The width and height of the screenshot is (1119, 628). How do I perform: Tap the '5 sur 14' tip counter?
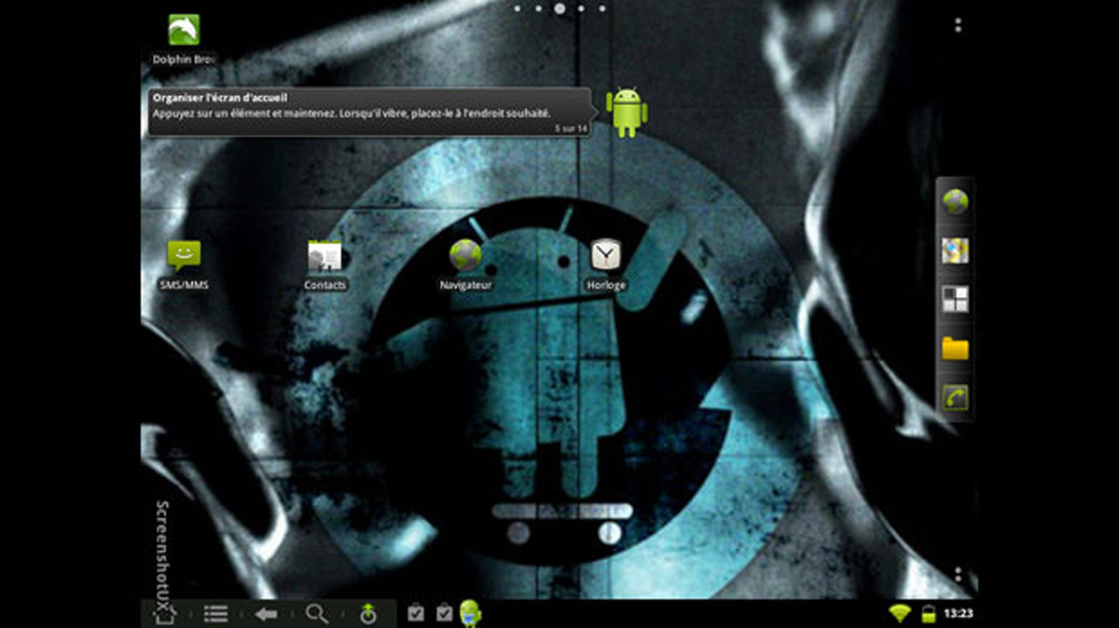pos(571,128)
